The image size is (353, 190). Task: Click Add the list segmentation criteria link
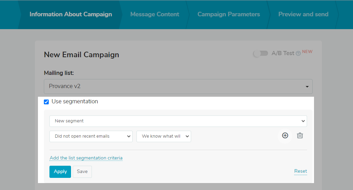click(86, 158)
